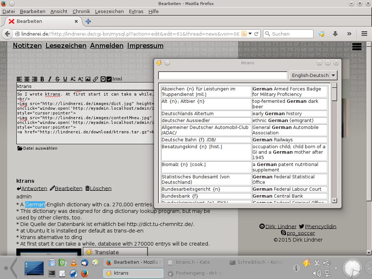The width and height of the screenshot is (372, 279).
Task: Click the ktrans results scrollbar up arrow
Action: 334,85
